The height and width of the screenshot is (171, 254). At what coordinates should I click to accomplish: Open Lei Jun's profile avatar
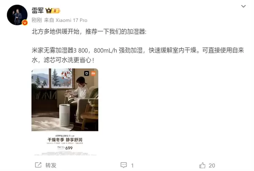pos(17,15)
